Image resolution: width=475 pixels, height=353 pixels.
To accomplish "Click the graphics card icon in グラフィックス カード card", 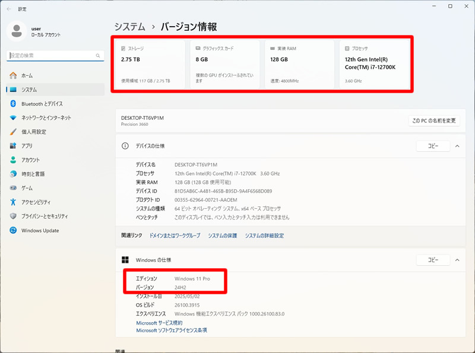I will pos(198,49).
